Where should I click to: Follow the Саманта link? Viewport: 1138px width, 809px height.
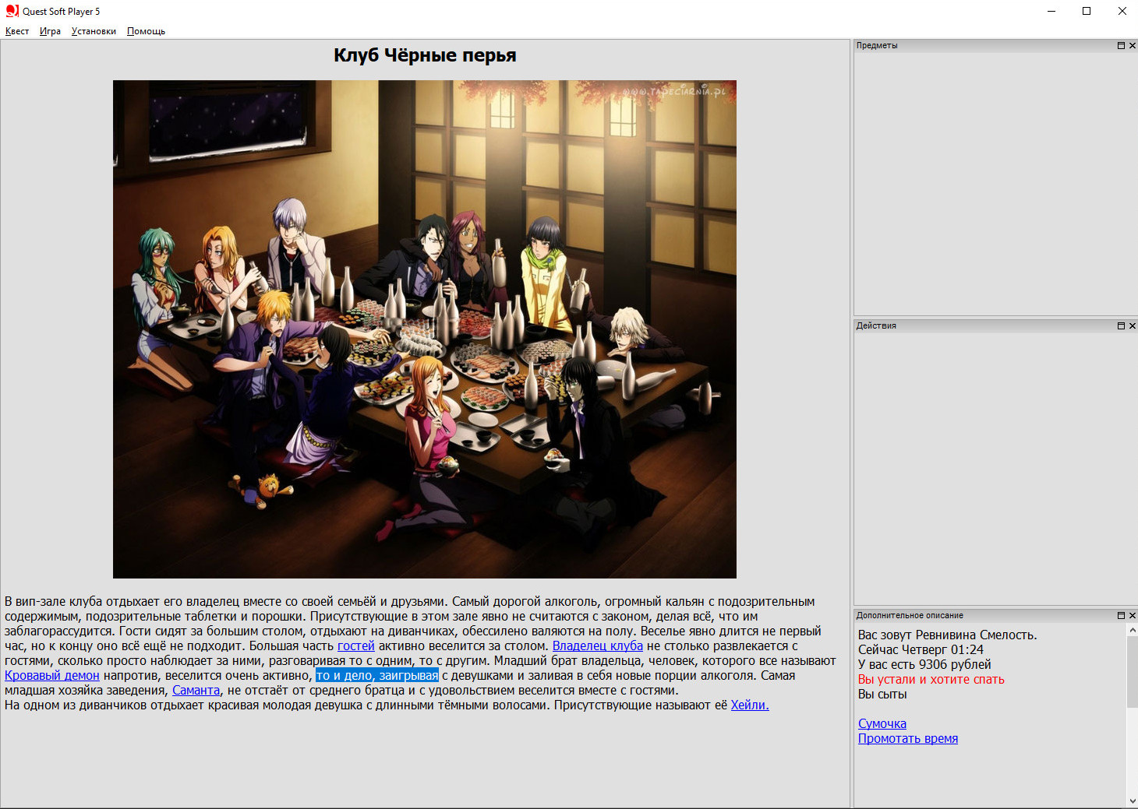196,691
